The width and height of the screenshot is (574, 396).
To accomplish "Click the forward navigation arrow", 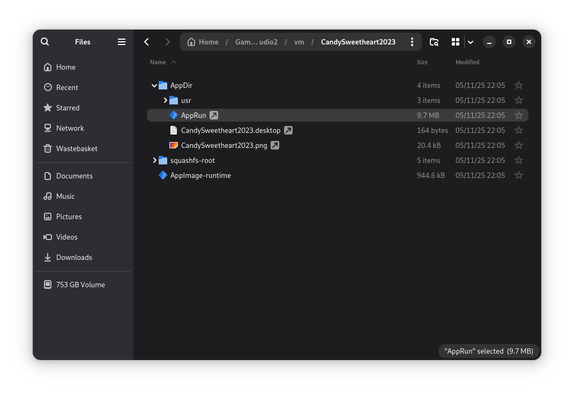I will (x=167, y=41).
